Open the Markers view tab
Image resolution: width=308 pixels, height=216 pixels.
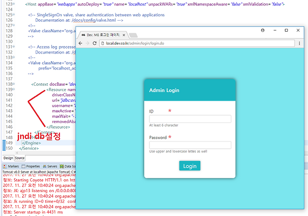[11, 166]
